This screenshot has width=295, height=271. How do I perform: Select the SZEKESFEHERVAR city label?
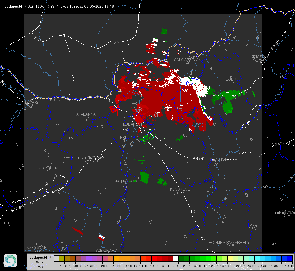(x=85, y=158)
